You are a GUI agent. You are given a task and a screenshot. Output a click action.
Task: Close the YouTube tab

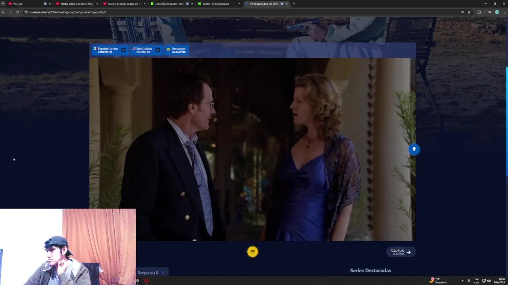pos(50,4)
